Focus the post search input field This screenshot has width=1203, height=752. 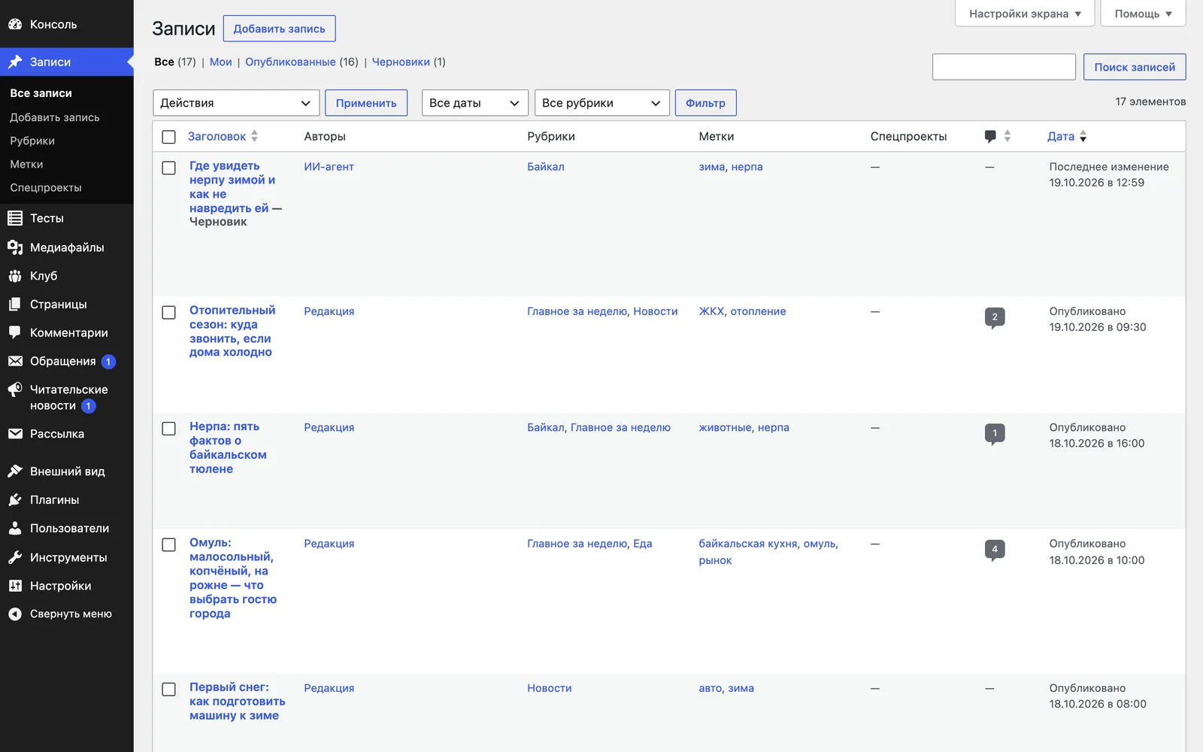coord(1004,67)
